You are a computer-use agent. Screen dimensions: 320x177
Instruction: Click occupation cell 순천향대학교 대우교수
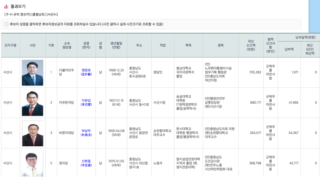(162, 133)
